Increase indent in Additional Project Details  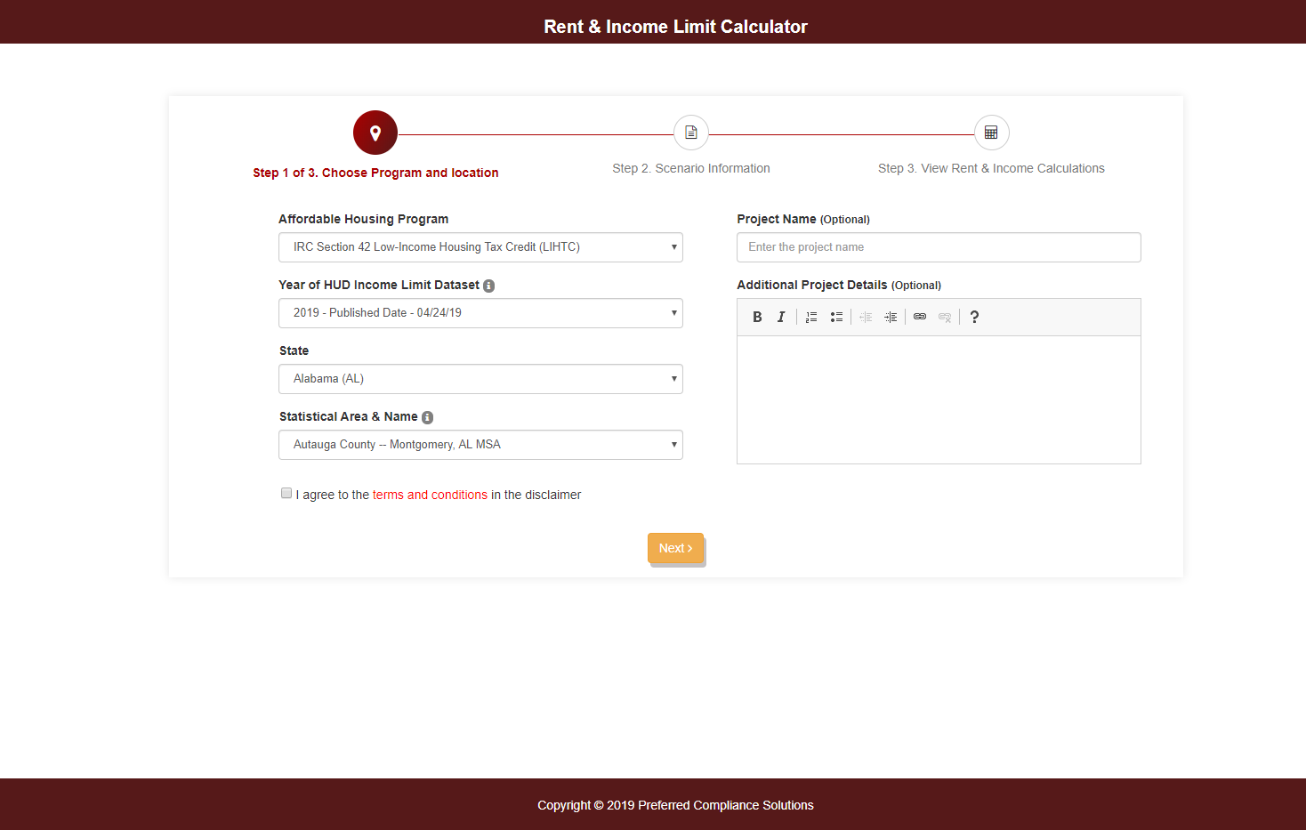891,317
